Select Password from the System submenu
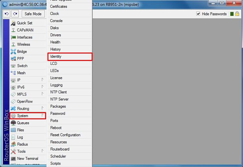243x167 pixels. coord(69,113)
